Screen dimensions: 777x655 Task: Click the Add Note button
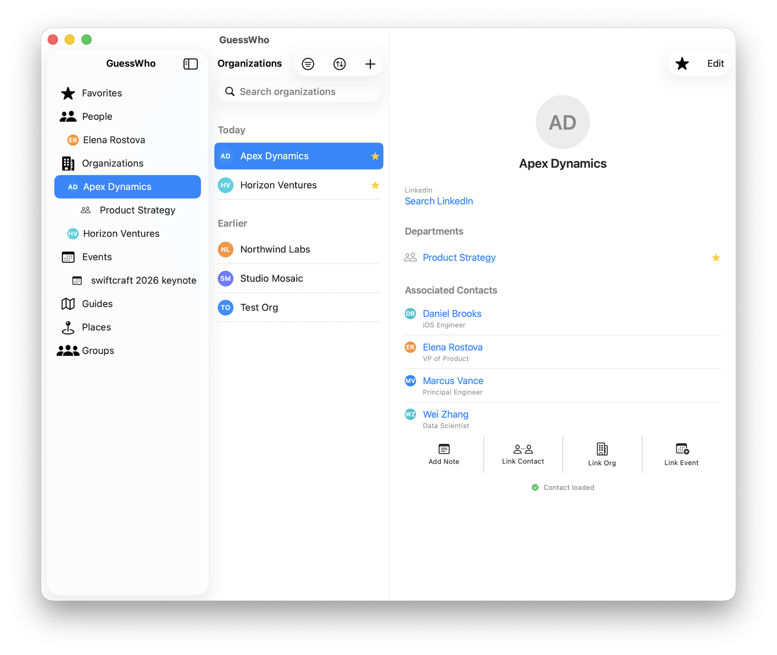pos(444,454)
